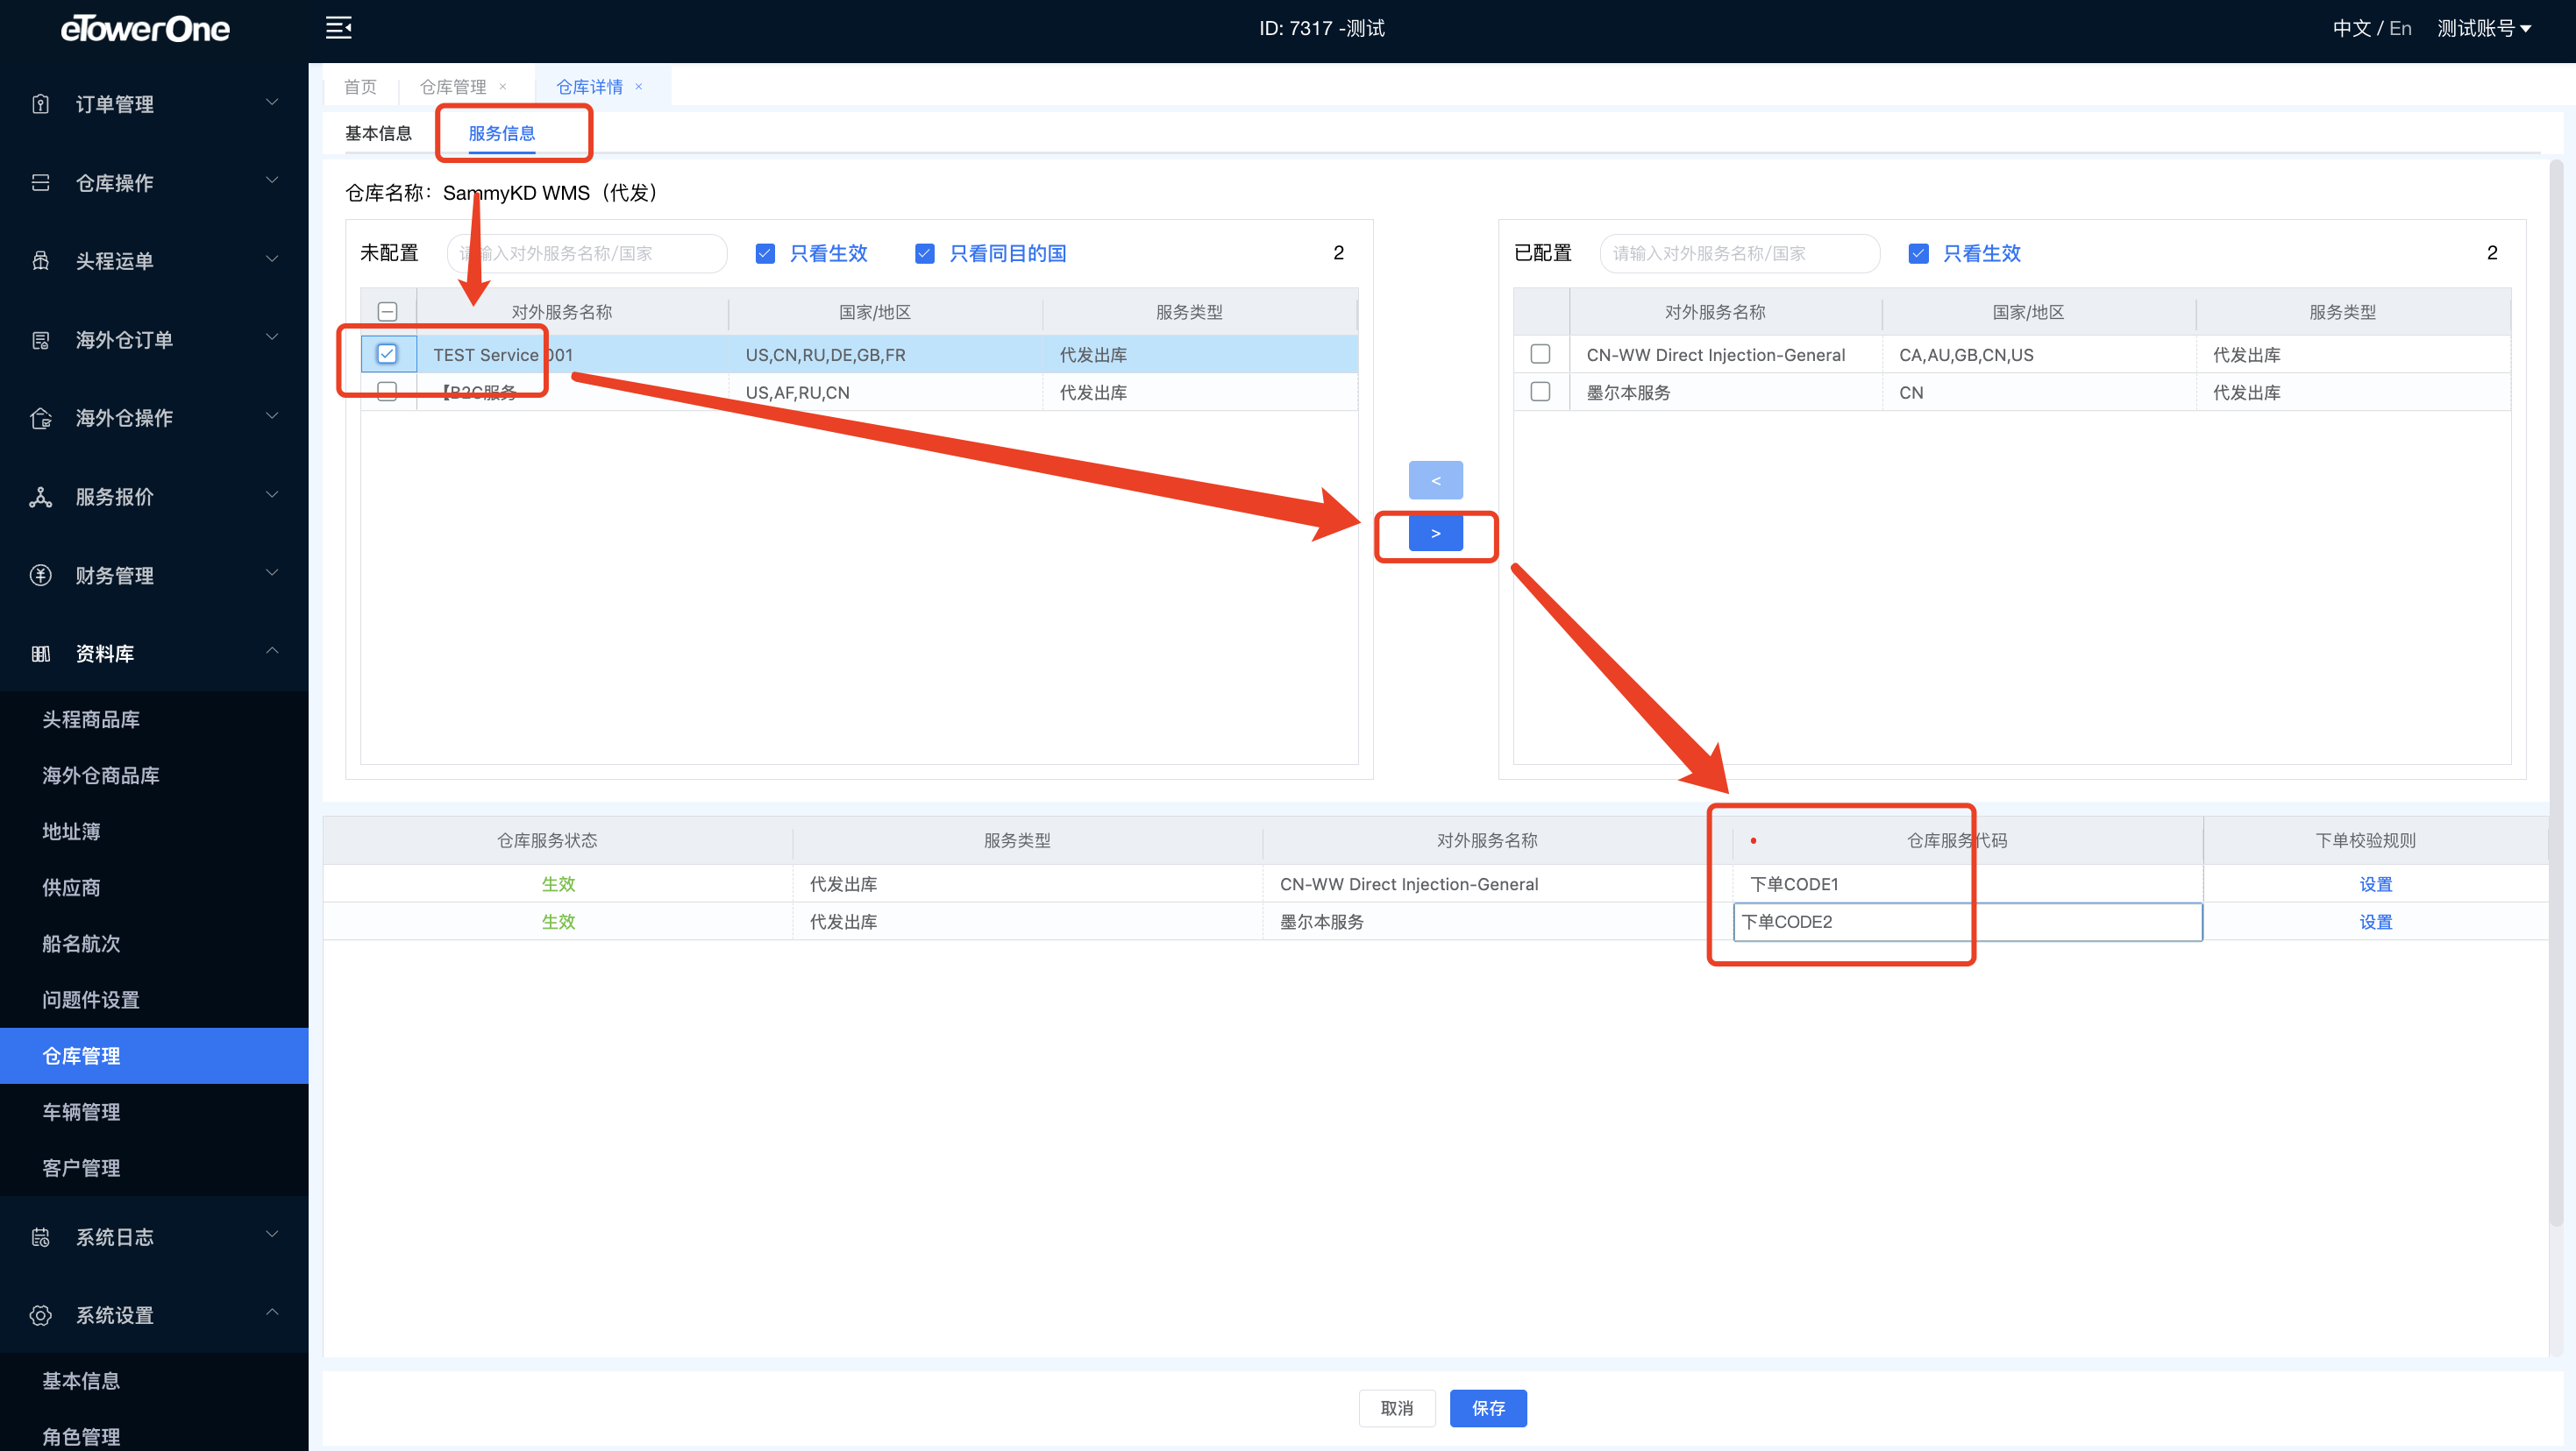Image resolution: width=2576 pixels, height=1451 pixels.
Task: Close the 仓库管理 tab
Action: [x=503, y=87]
